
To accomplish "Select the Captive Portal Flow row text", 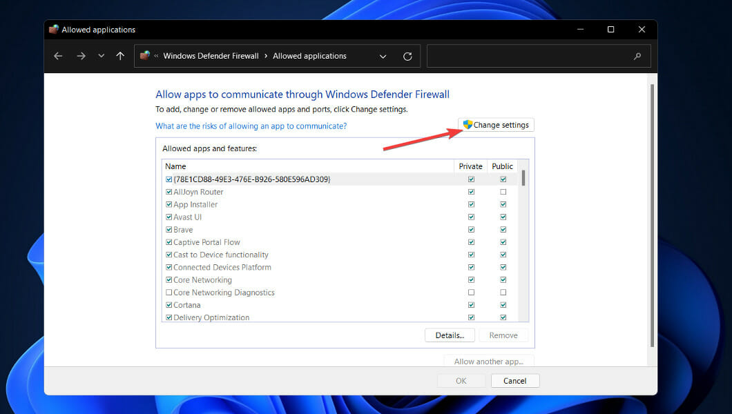I will coord(206,242).
